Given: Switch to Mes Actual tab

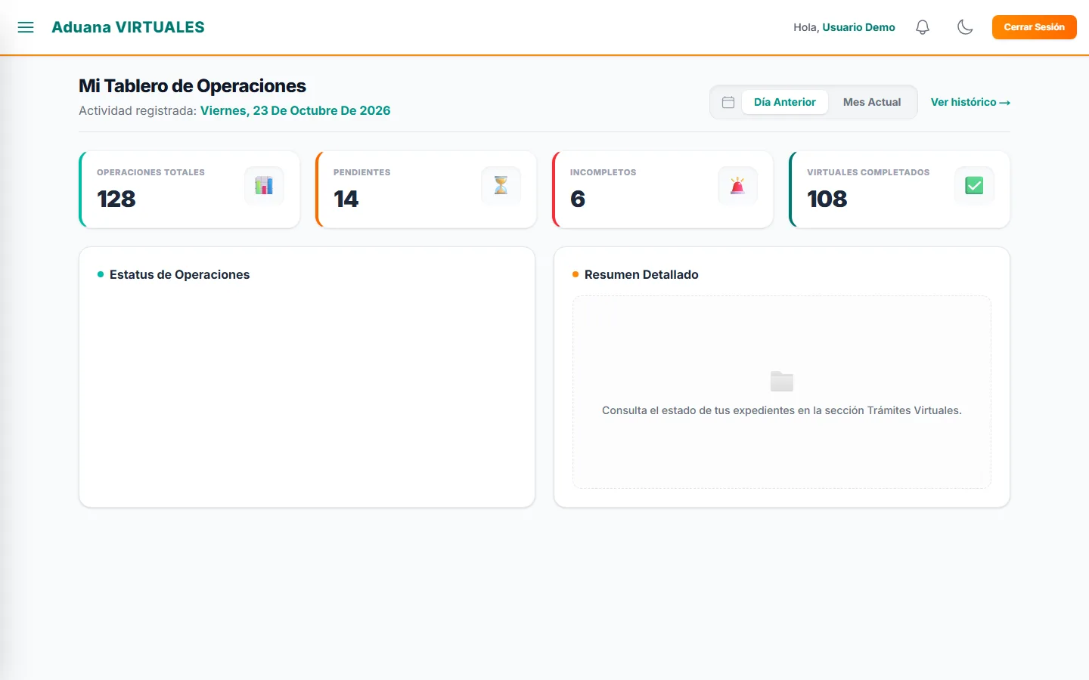Looking at the screenshot, I should point(872,102).
